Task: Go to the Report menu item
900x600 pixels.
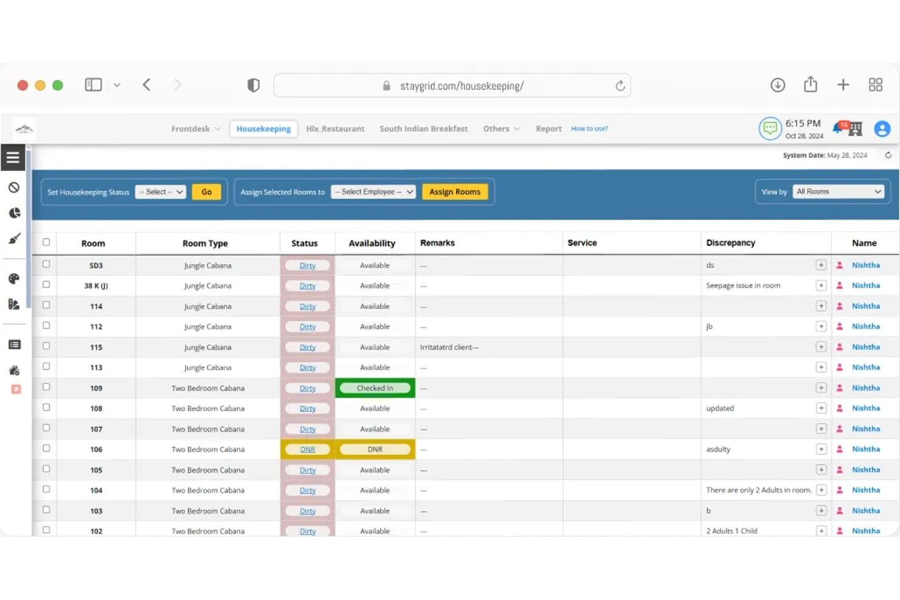Action: 549,129
